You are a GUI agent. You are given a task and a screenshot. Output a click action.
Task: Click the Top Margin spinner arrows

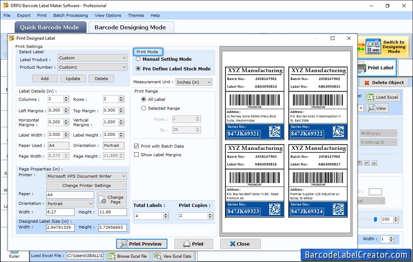(x=121, y=110)
